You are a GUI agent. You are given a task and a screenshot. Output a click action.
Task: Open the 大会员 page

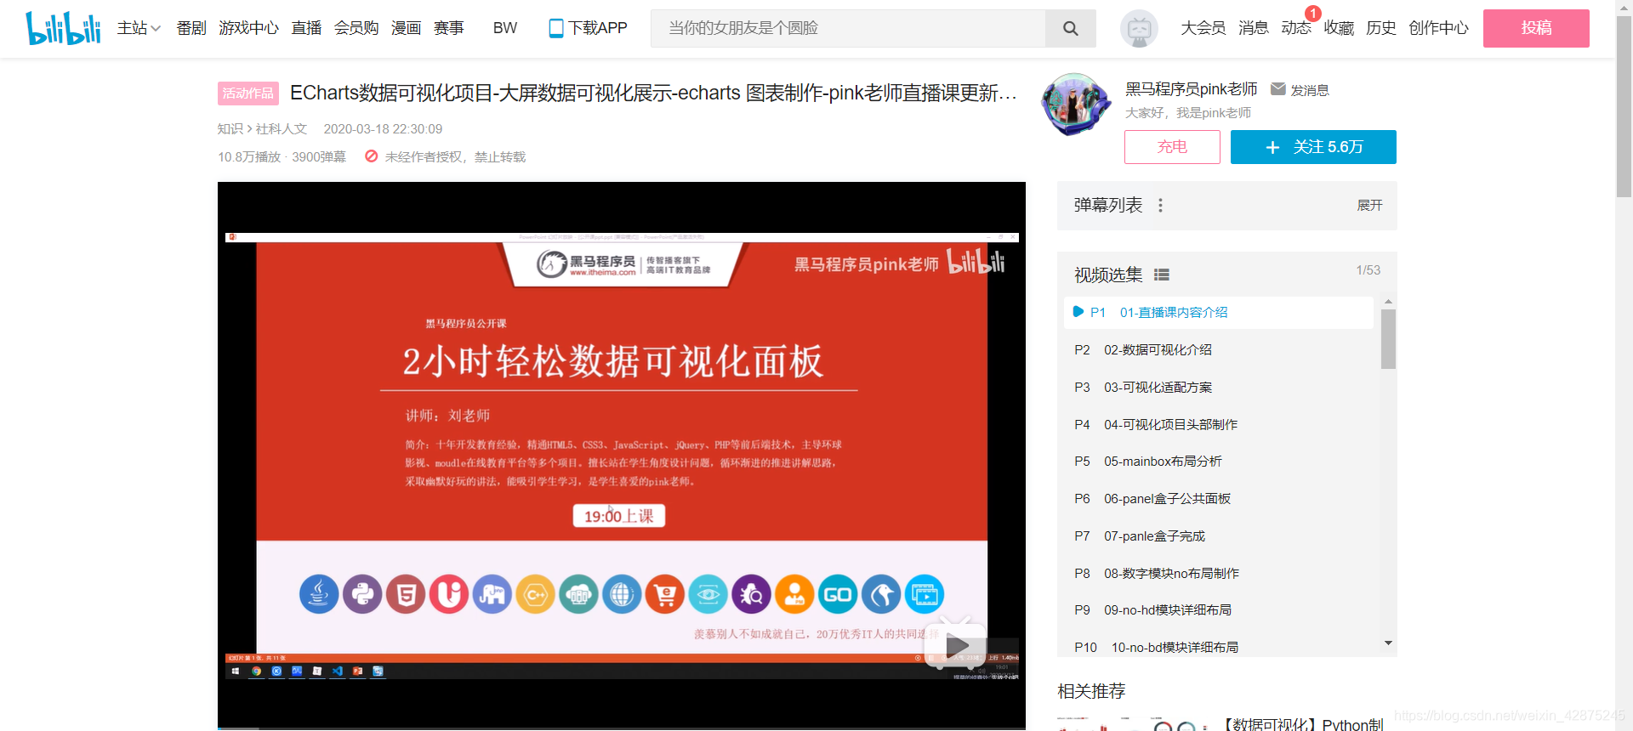1203,28
